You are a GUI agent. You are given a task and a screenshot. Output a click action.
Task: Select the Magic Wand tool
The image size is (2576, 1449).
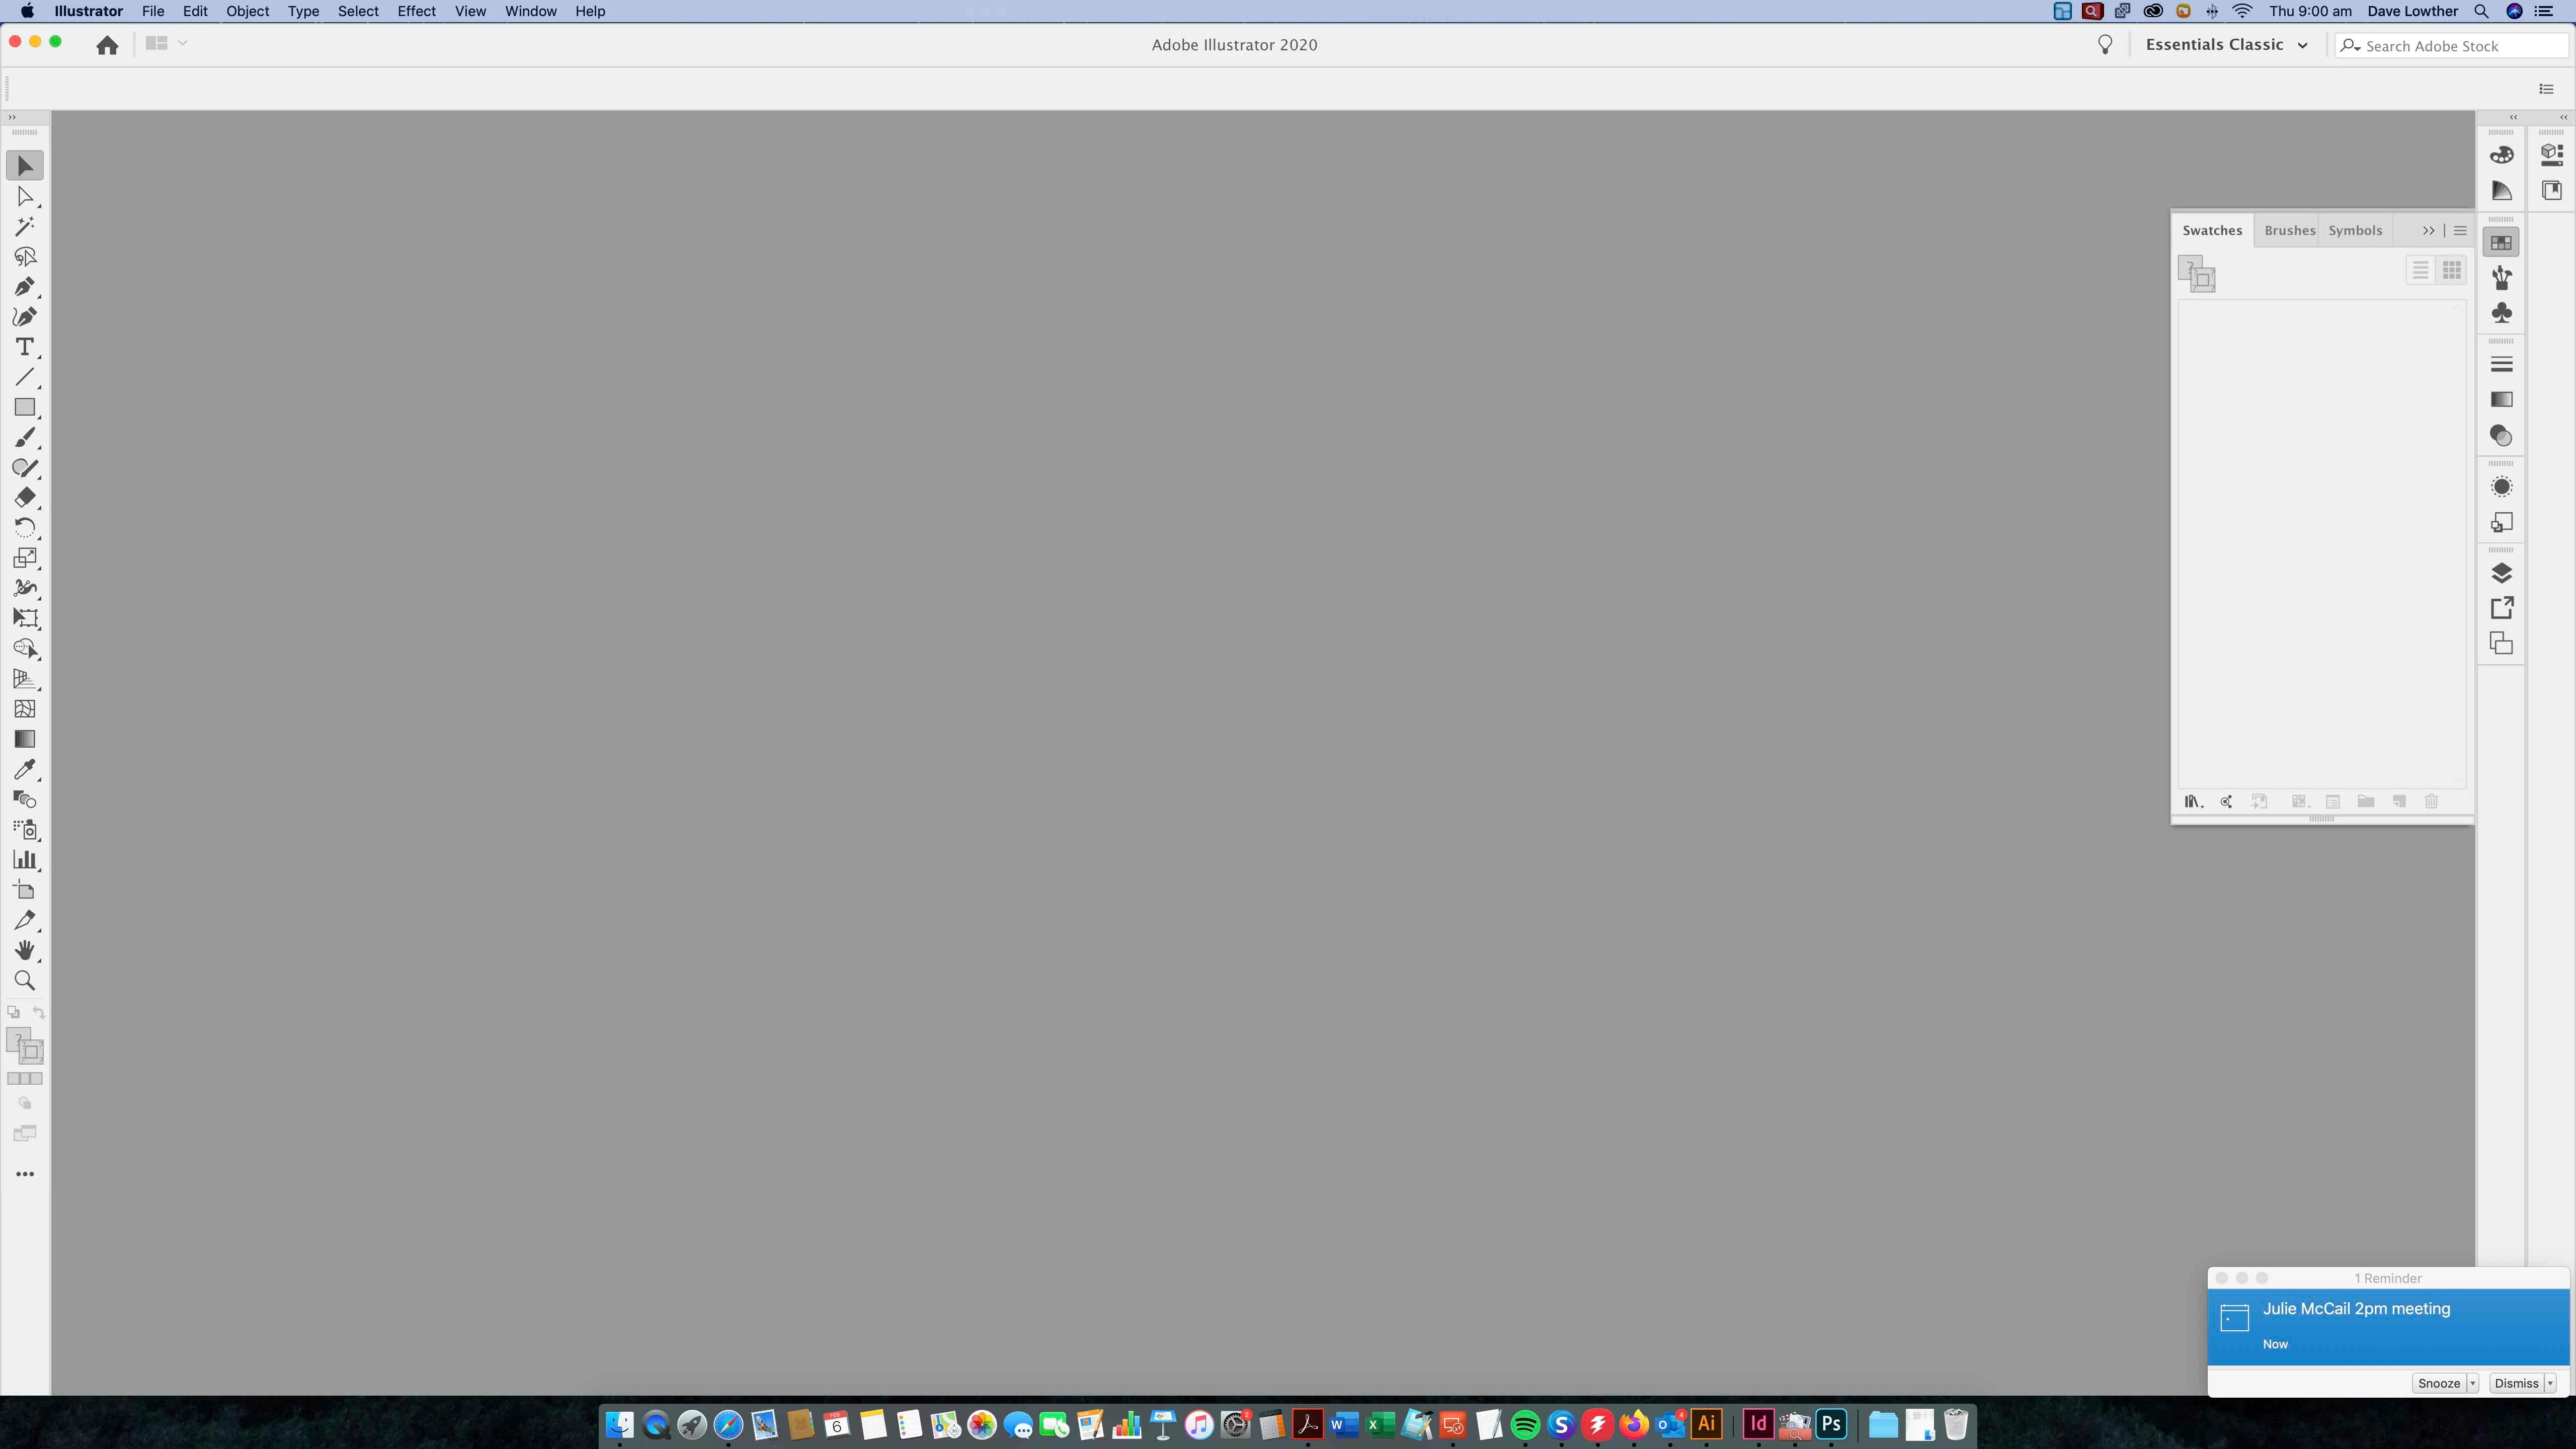pyautogui.click(x=24, y=227)
